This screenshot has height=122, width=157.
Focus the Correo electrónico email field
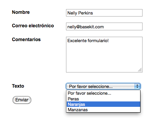click(104, 27)
